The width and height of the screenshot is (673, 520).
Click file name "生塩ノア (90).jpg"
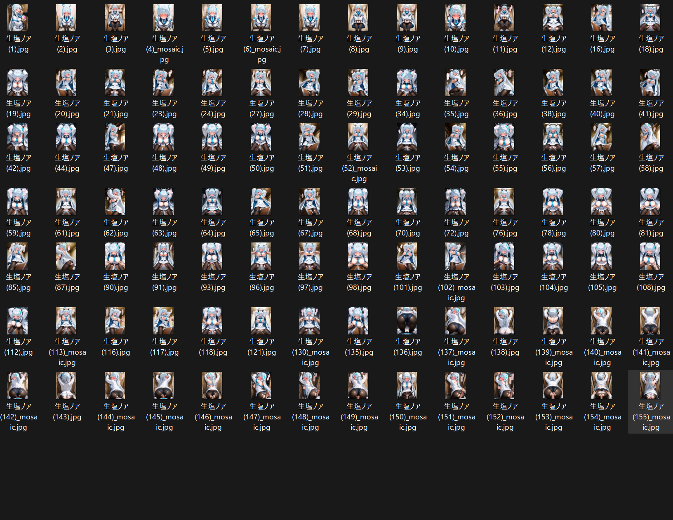pos(115,282)
